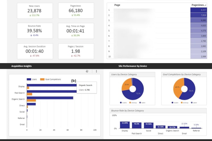Viewport: 212px width, 141px height.
Task: Click the 40.9% desktop slice of Goal Completions pie
Action: [x=177, y=87]
